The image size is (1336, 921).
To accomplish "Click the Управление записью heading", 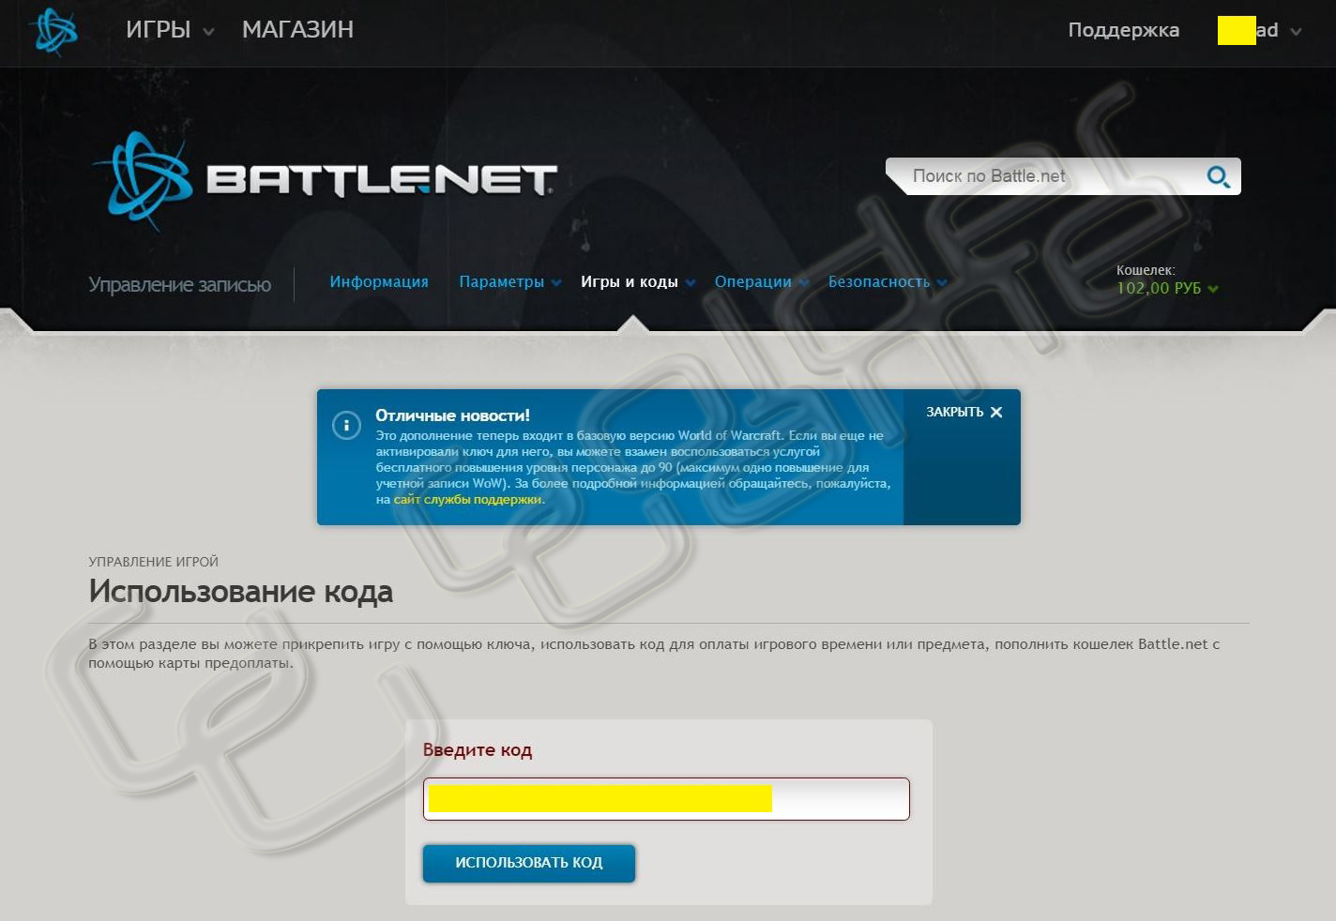I will (x=179, y=284).
